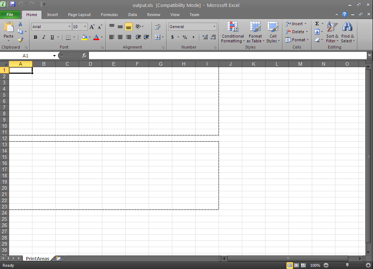Apply italic formatting
The image size is (373, 269).
44,37
